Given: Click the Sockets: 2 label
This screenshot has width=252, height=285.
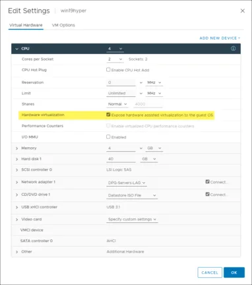Looking at the screenshot, I should point(138,59).
